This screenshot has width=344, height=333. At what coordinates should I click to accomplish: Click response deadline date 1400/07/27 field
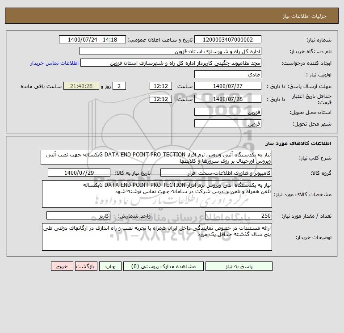tap(228, 86)
